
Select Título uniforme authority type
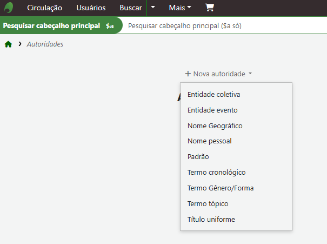211,220
